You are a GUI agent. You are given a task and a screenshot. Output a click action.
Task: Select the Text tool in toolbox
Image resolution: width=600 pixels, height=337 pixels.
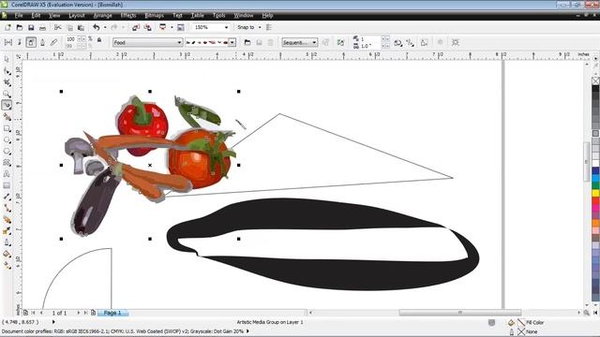click(x=7, y=174)
